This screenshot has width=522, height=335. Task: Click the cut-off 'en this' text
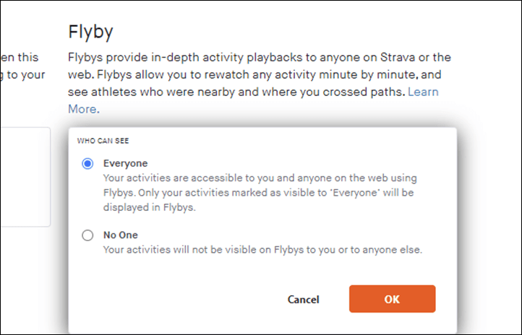[20, 57]
